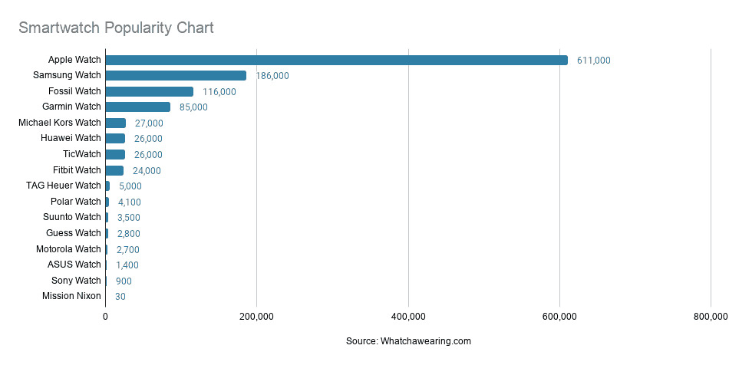Click the 1,400 data value
729x365 pixels.
coord(127,265)
